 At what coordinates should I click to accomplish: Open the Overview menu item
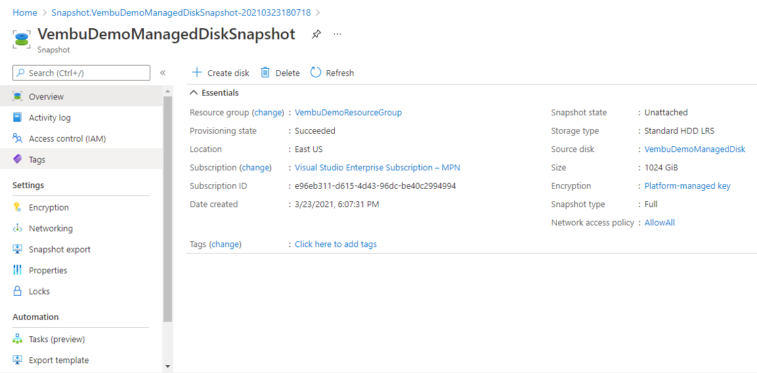(x=81, y=96)
